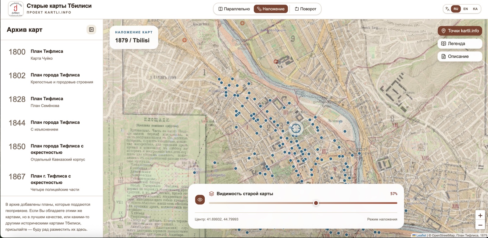Open 1800 План Тифлиса map
The image size is (488, 238).
pos(52,54)
